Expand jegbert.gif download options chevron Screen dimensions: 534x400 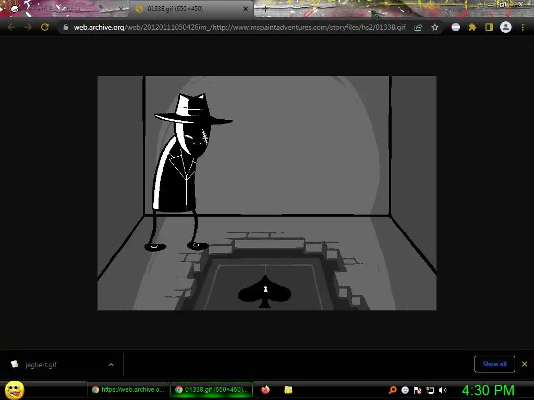coord(111,365)
